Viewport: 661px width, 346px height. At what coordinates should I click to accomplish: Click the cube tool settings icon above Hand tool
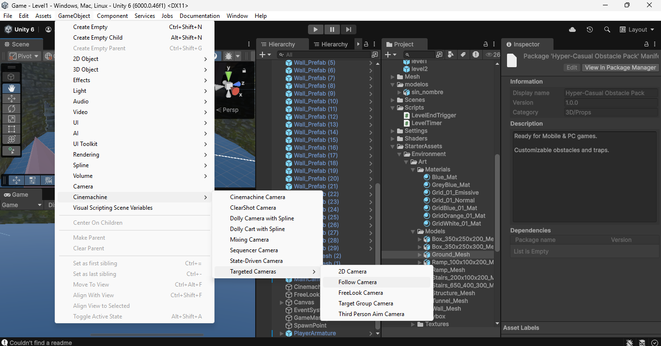click(x=11, y=77)
